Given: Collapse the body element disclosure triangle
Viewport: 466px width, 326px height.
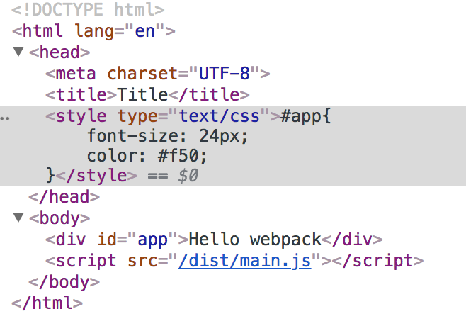Looking at the screenshot, I should click(x=18, y=218).
